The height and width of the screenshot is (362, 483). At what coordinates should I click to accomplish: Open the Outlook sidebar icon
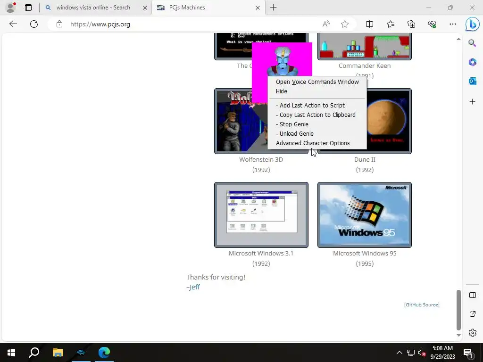click(472, 81)
